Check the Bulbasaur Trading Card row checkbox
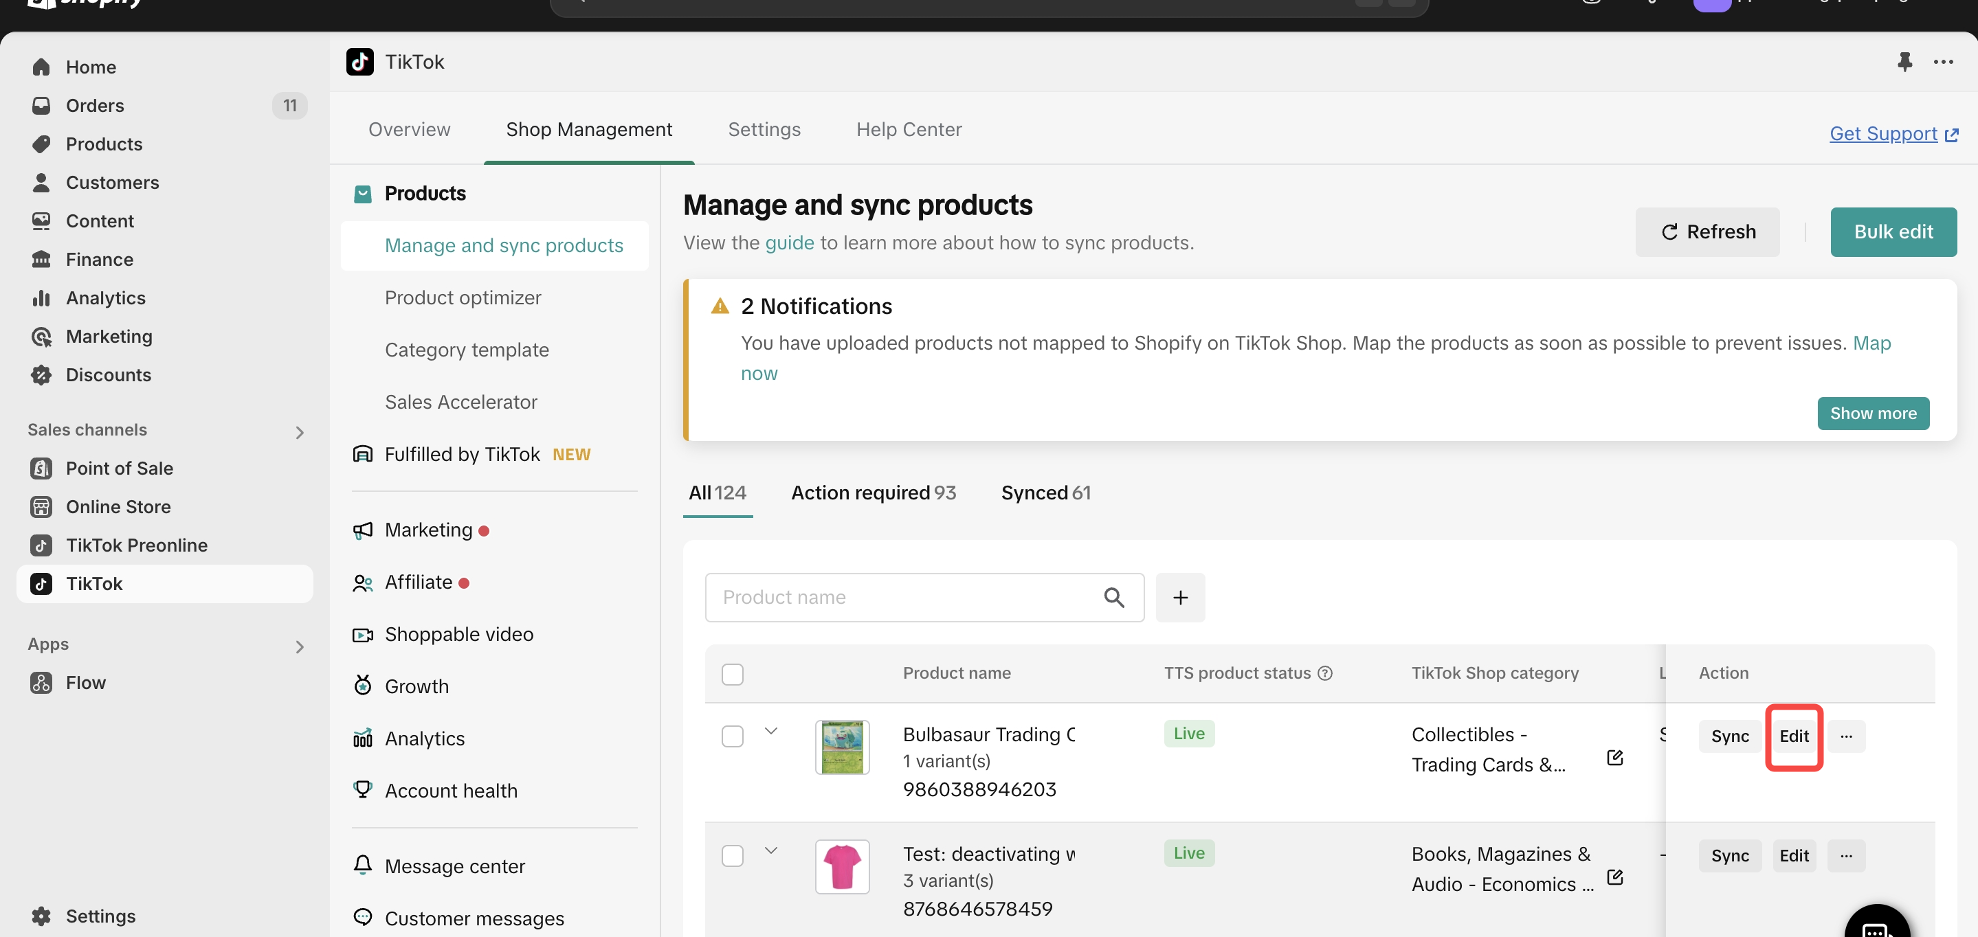The height and width of the screenshot is (937, 1978). point(733,736)
